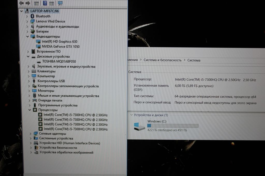Click the keyboard icon beside Клавиатуры
The image size is (265, 176).
tap(34, 71)
